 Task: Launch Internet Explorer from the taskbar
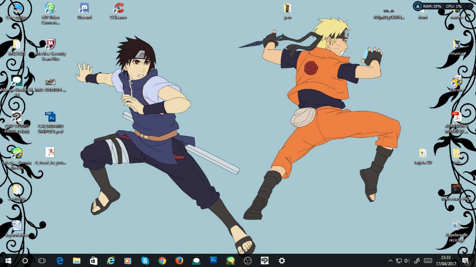tap(111, 260)
